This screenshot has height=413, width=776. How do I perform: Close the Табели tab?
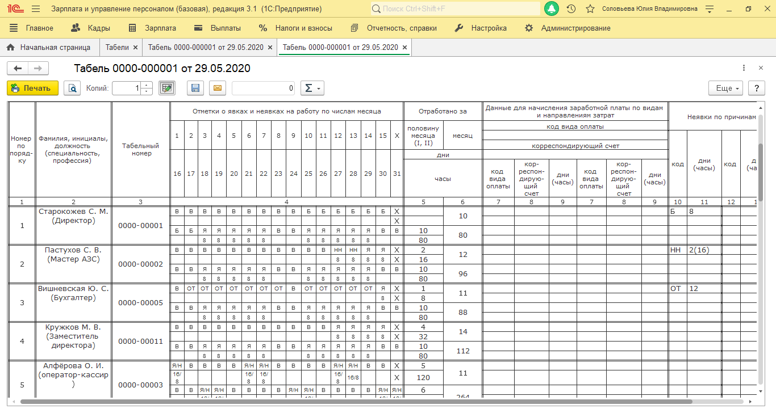point(135,47)
